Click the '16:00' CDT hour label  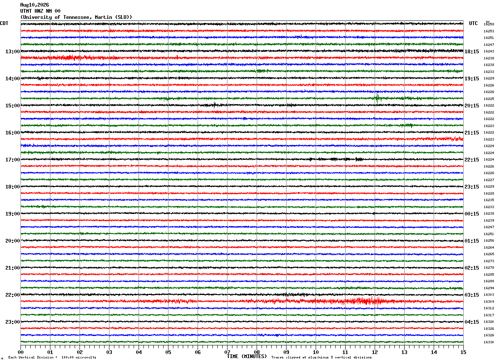13,133
